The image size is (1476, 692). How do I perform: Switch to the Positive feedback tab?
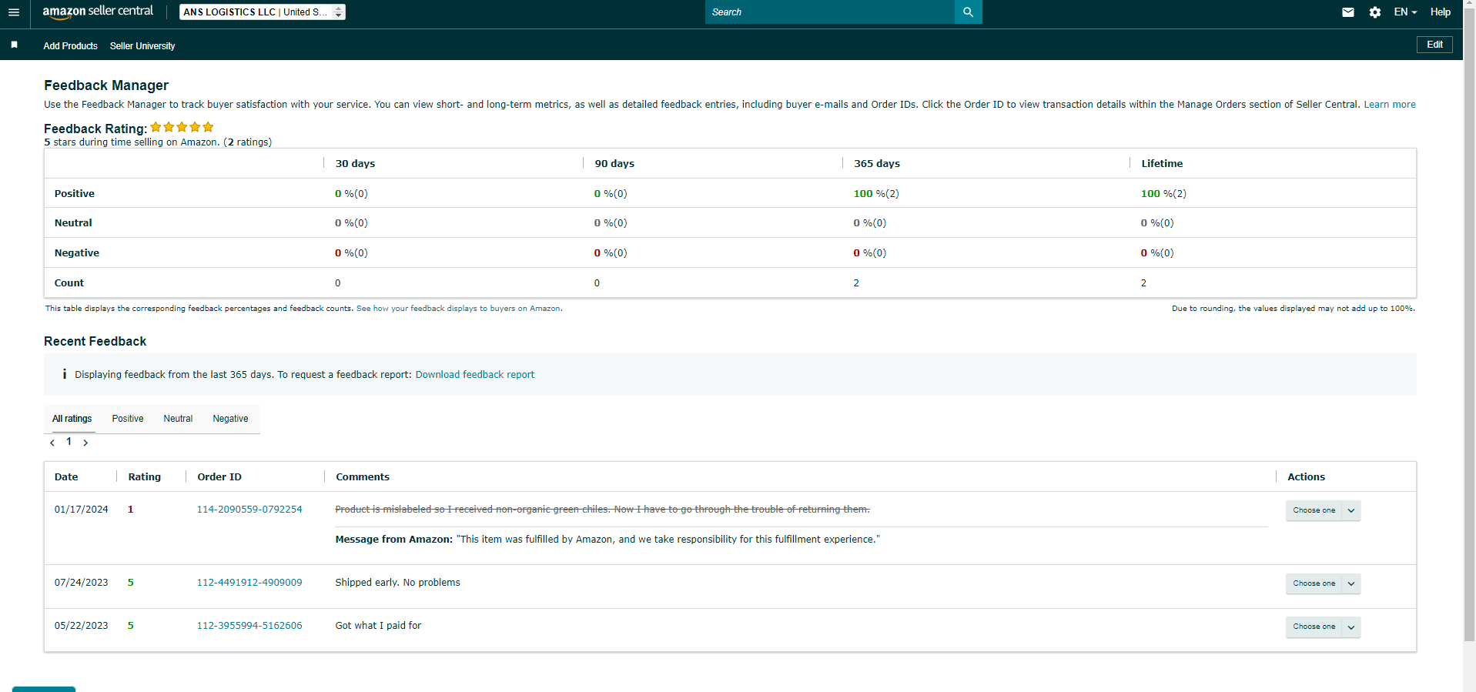[x=128, y=419]
